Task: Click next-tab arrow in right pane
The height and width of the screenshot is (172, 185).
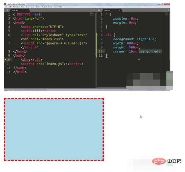Action: (x=100, y=10)
